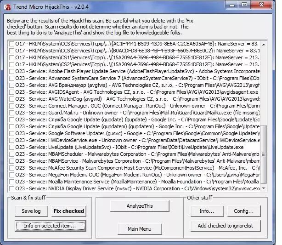Tick the AVG Брандмауэр (avgfws) checkbox
282x245 pixels.
point(11,85)
